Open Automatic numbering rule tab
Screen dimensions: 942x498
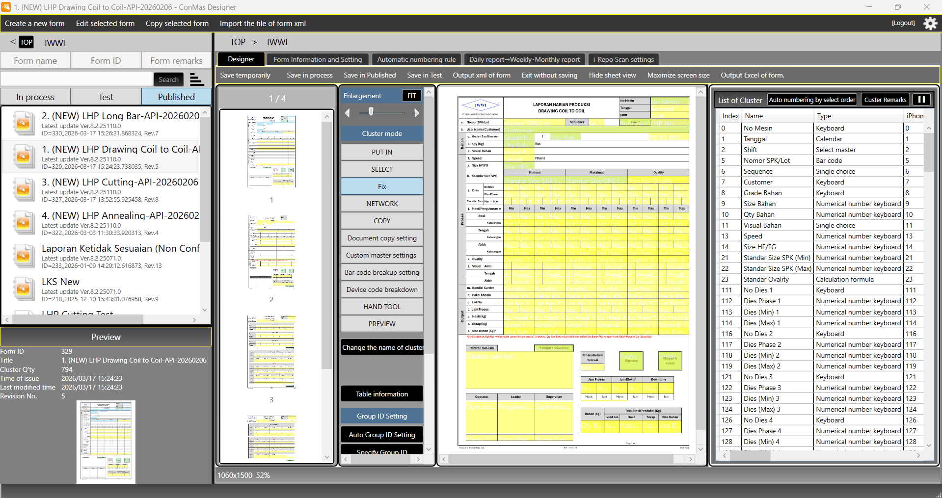(416, 59)
